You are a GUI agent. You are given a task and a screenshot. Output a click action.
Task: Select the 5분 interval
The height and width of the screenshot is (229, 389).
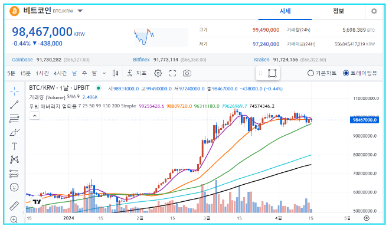point(11,73)
